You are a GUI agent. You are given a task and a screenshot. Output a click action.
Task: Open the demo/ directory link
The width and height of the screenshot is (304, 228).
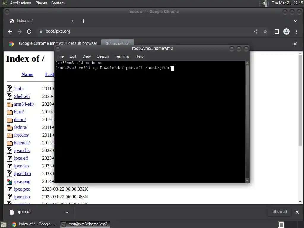[x=20, y=120]
